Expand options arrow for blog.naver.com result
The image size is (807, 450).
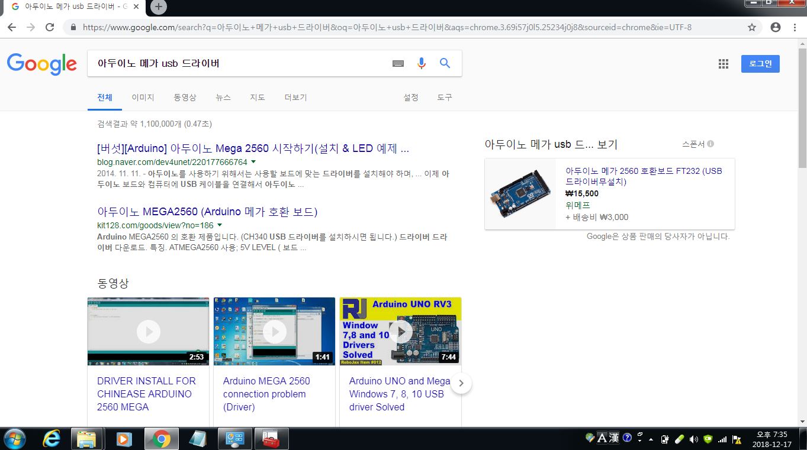point(253,162)
